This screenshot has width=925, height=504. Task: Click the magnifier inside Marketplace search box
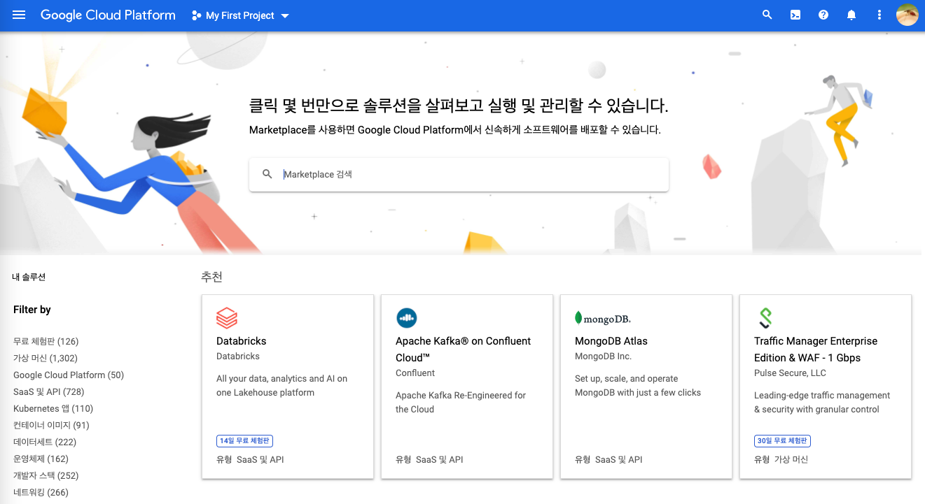267,174
